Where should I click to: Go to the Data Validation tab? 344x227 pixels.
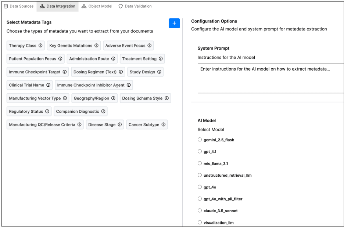click(135, 6)
